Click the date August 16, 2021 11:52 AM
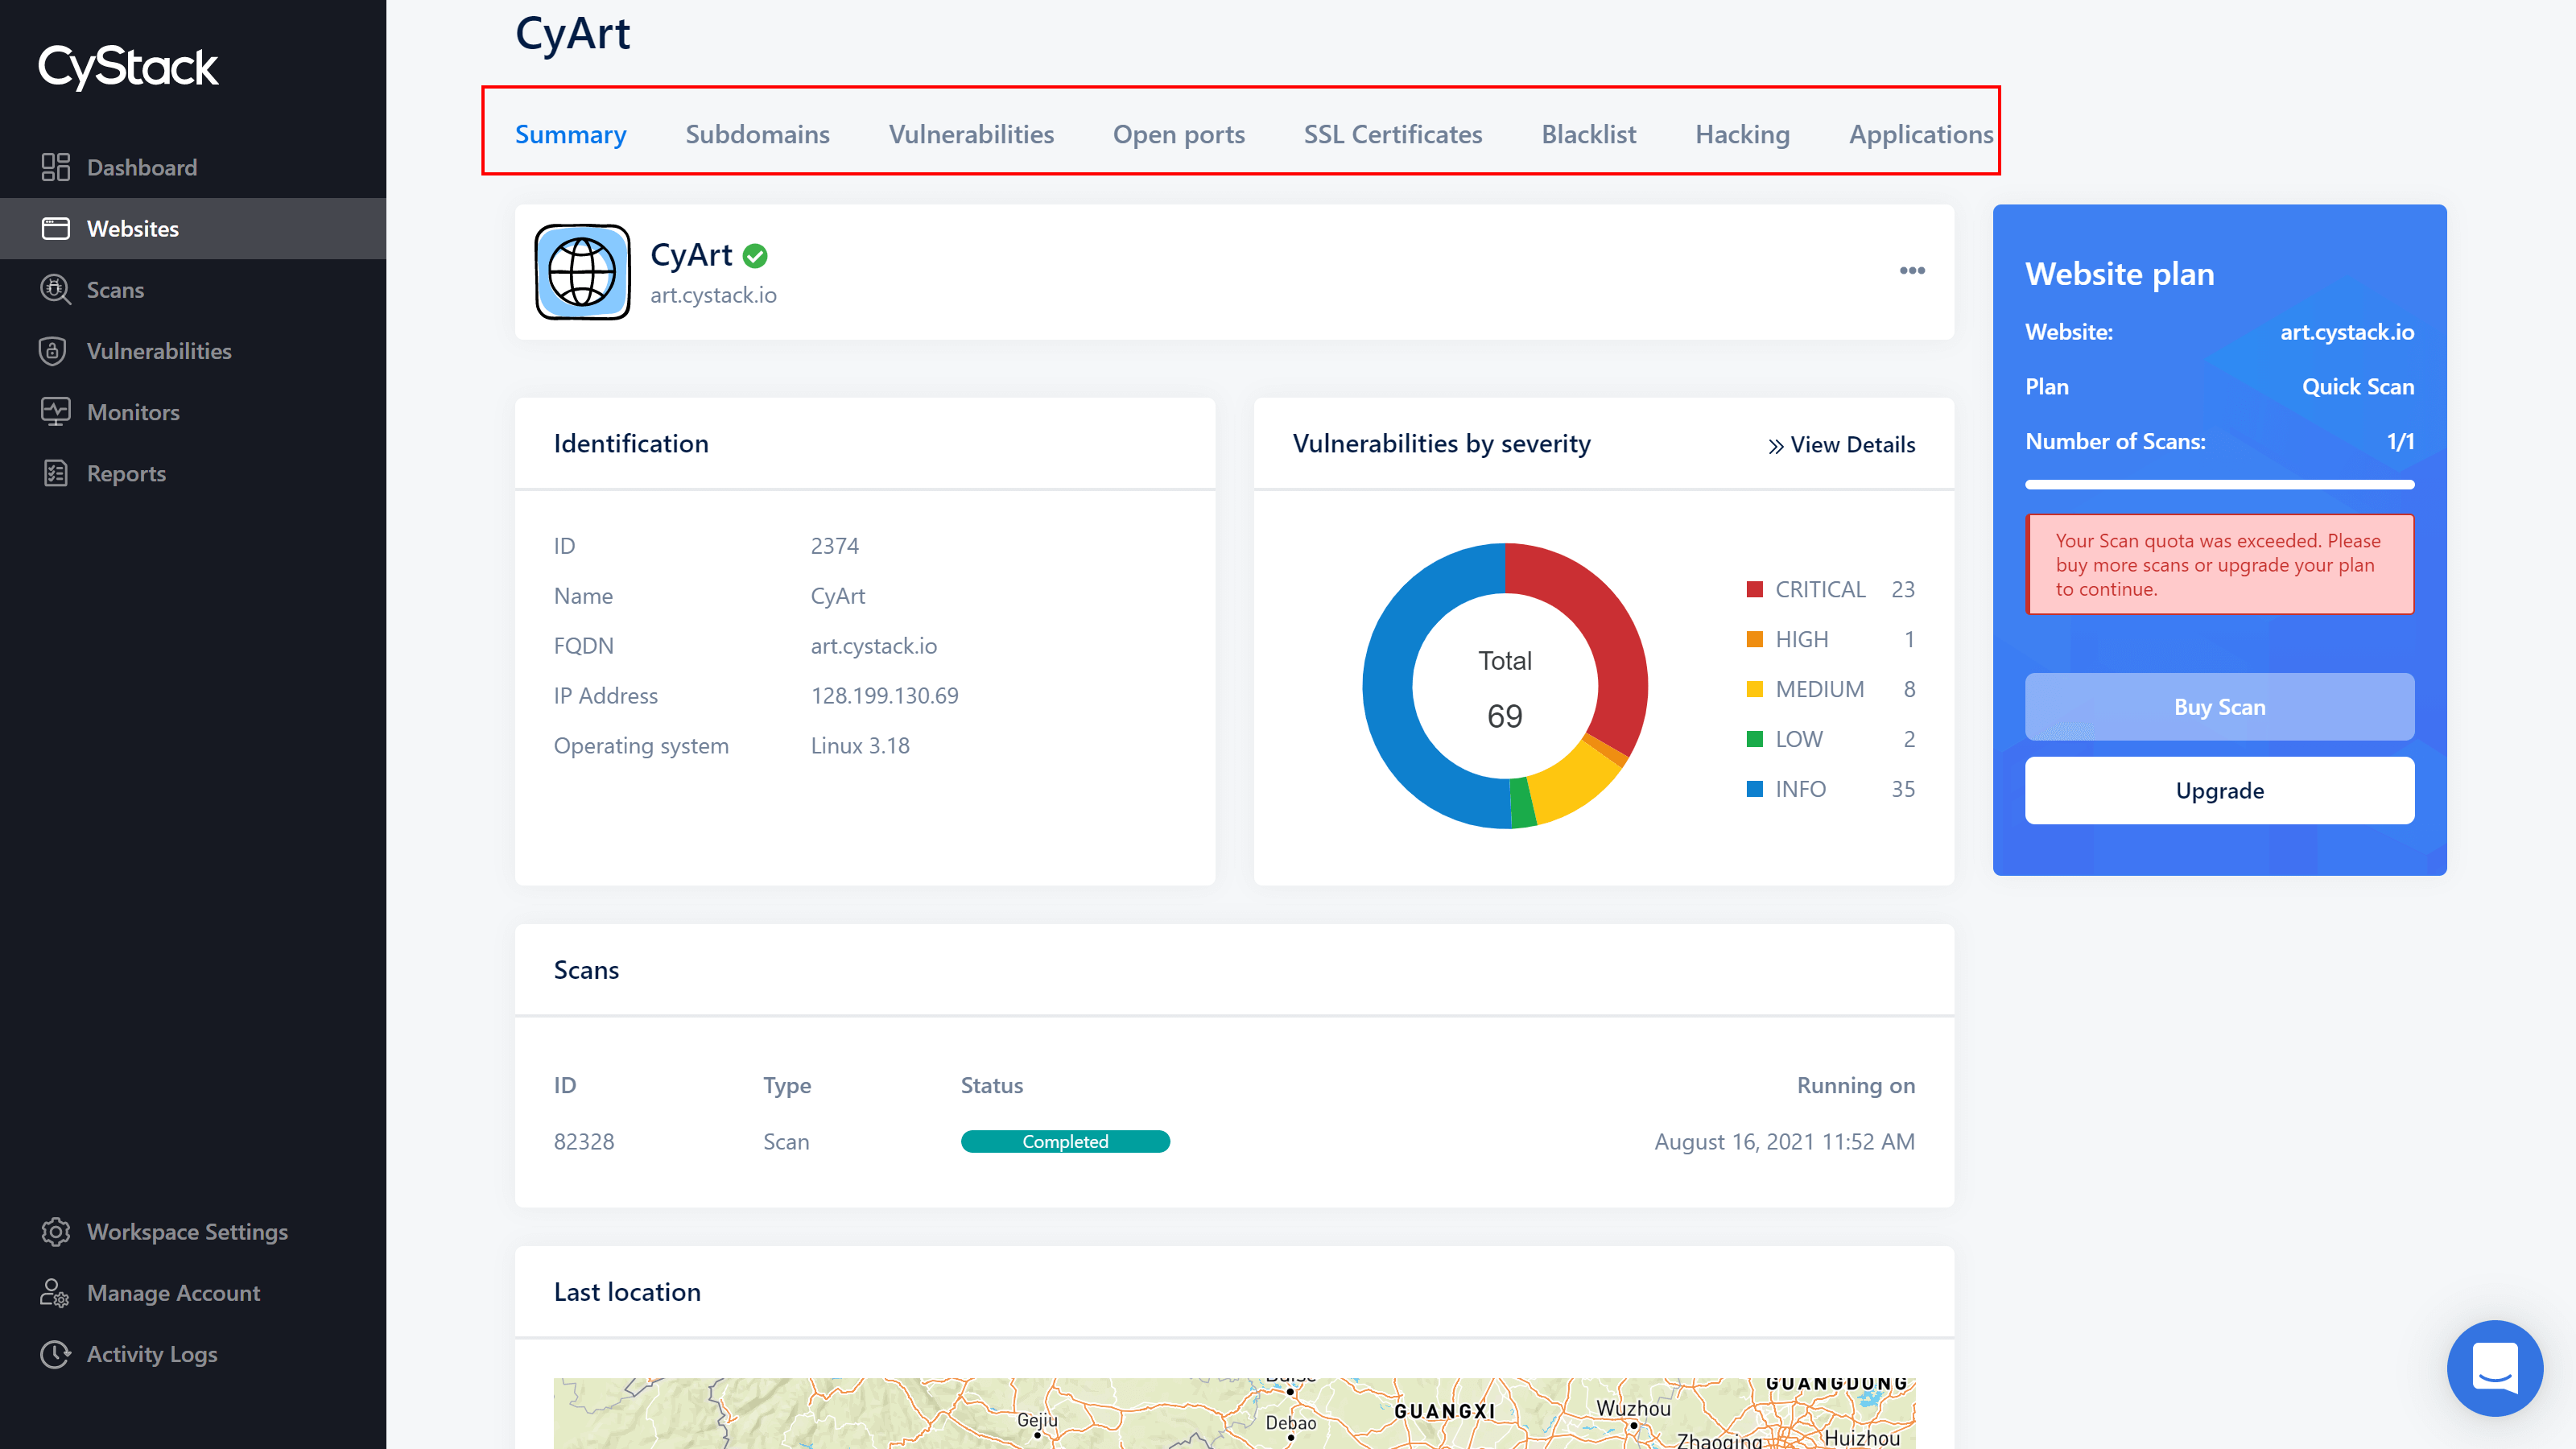The width and height of the screenshot is (2576, 1449). 1784,1141
